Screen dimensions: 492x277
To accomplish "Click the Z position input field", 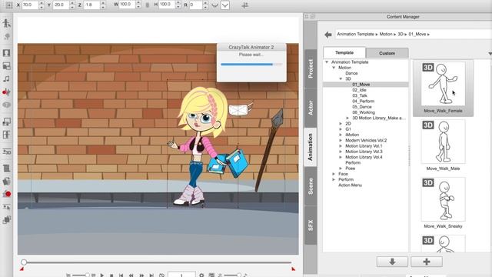I will (x=91, y=5).
